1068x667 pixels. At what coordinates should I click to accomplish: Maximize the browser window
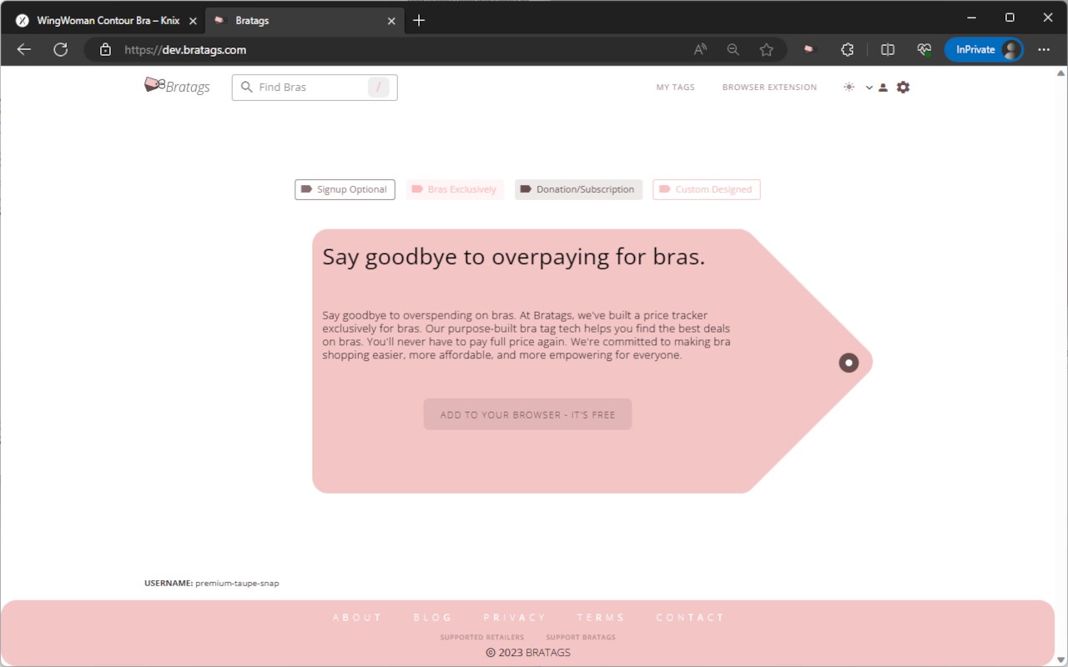[x=1010, y=18]
